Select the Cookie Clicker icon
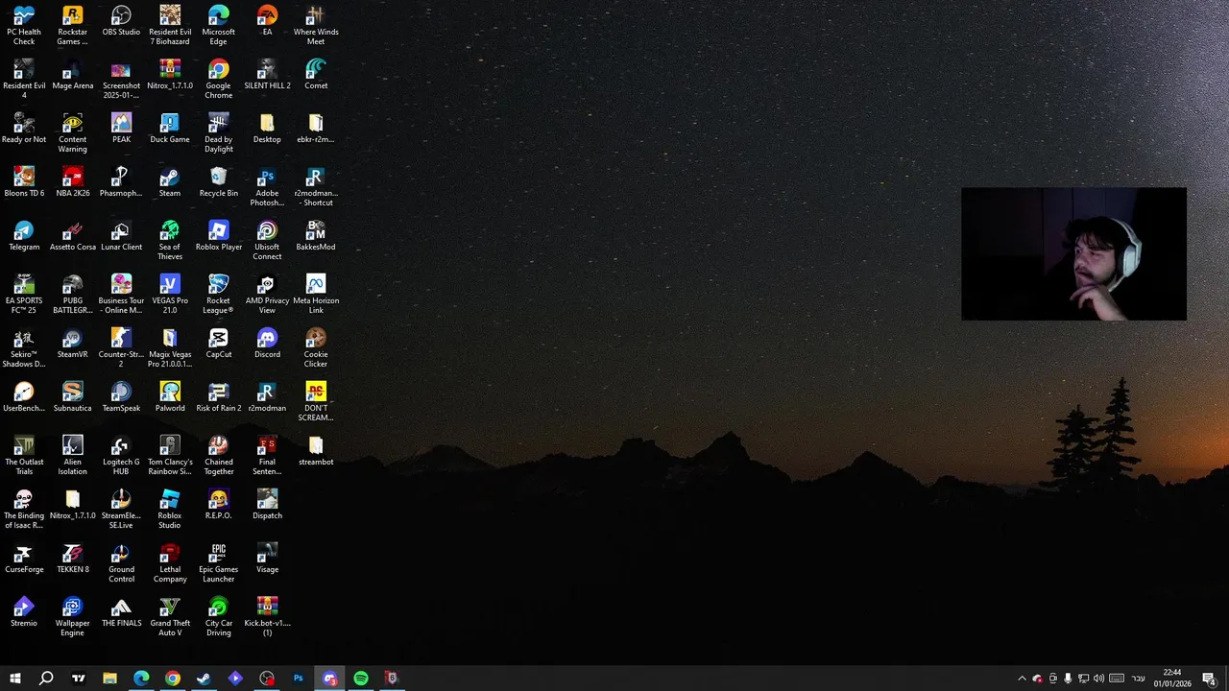The height and width of the screenshot is (691, 1229). (316, 347)
